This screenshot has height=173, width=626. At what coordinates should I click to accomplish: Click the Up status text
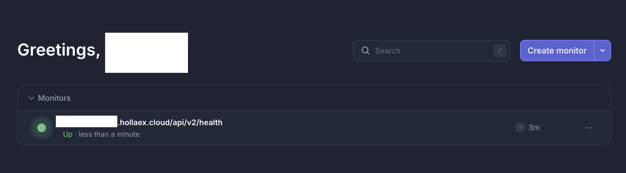(x=68, y=134)
